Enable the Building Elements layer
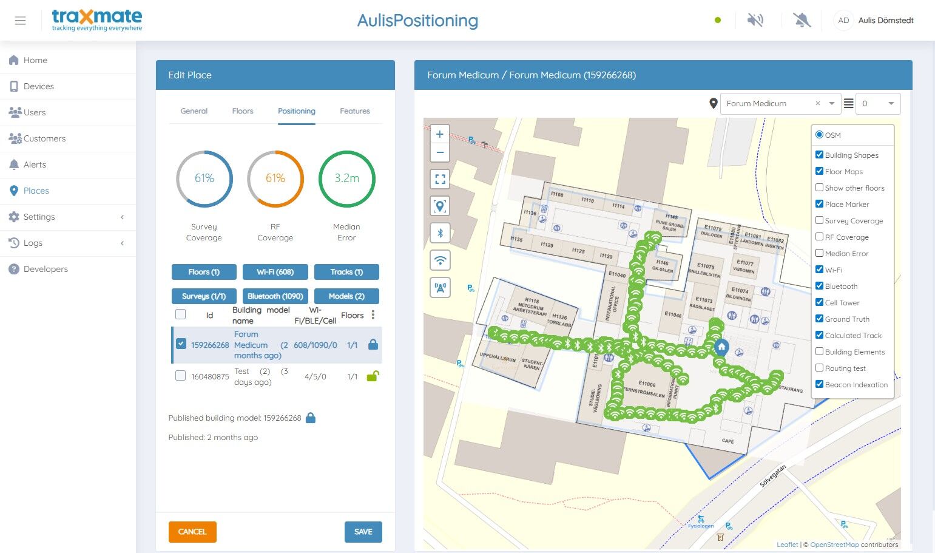The height and width of the screenshot is (553, 935). click(820, 351)
